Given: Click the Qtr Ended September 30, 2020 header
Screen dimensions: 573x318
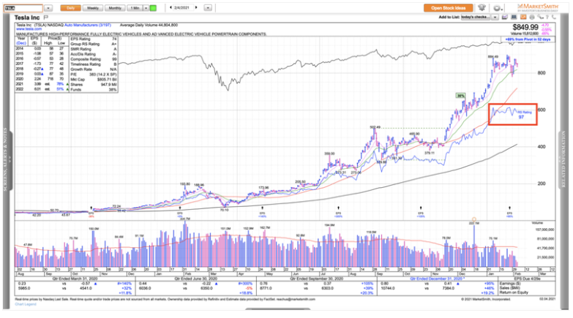Looking at the screenshot, I should tap(316, 279).
